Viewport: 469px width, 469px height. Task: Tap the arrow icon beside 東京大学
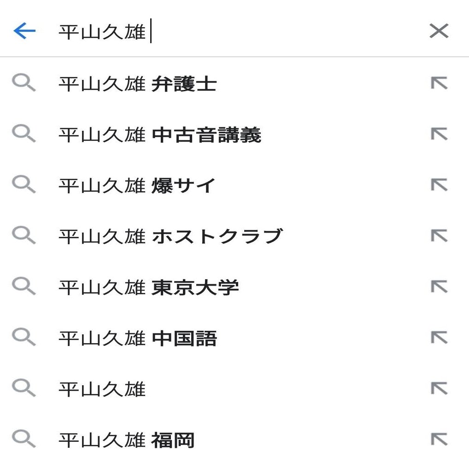439,287
